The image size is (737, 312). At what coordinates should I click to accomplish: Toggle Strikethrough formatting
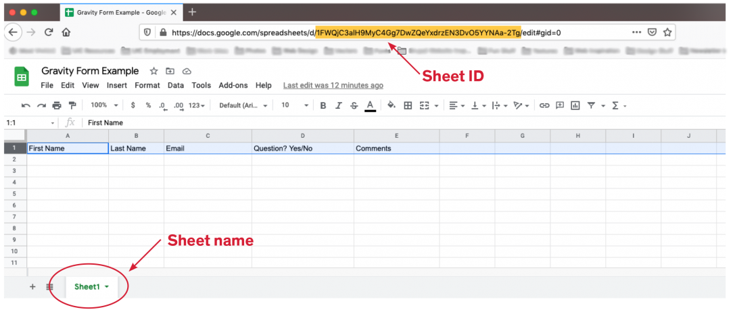click(x=354, y=105)
